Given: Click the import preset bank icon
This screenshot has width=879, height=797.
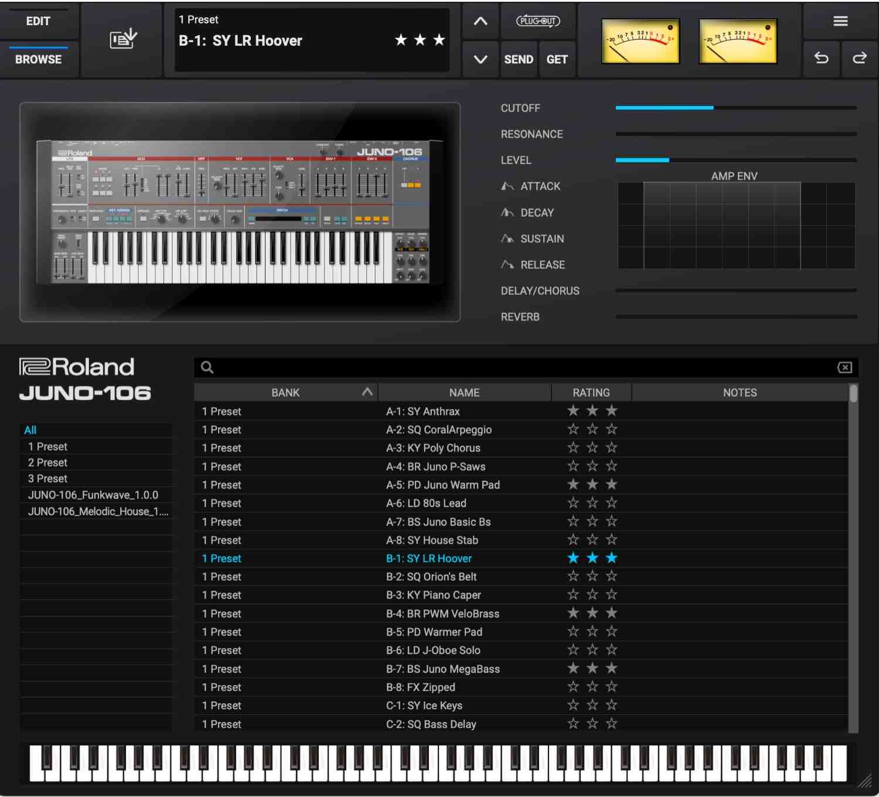Looking at the screenshot, I should [123, 39].
